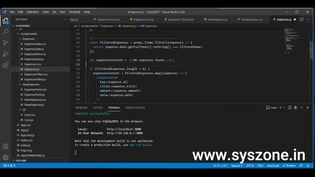Split the editor to the right
The height and width of the screenshot is (177, 315).
coord(302,19)
